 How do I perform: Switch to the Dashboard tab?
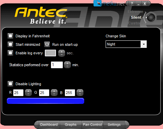click(x=49, y=125)
